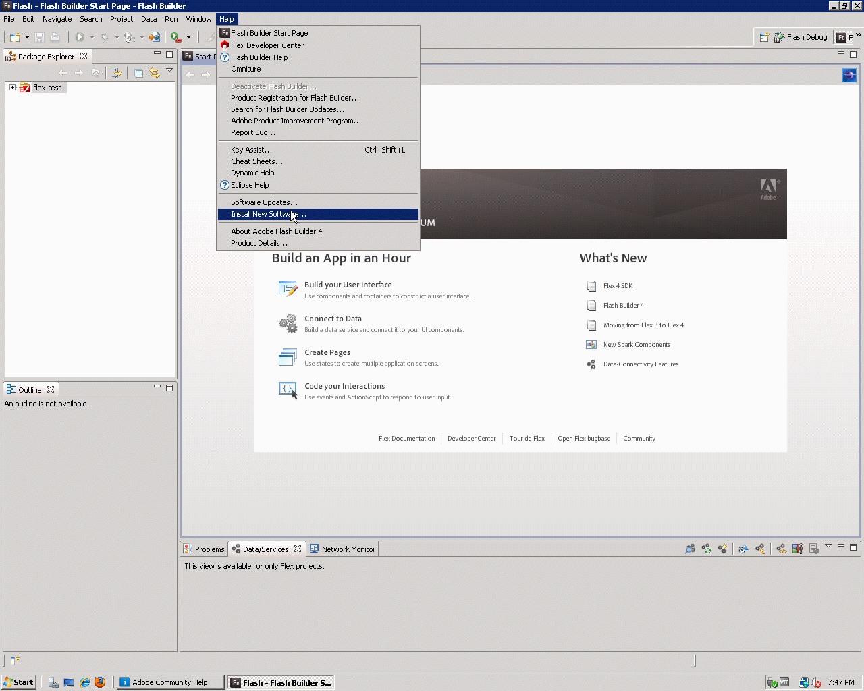This screenshot has height=691, width=864.
Task: Close the Outline view tab
Action: tap(51, 389)
